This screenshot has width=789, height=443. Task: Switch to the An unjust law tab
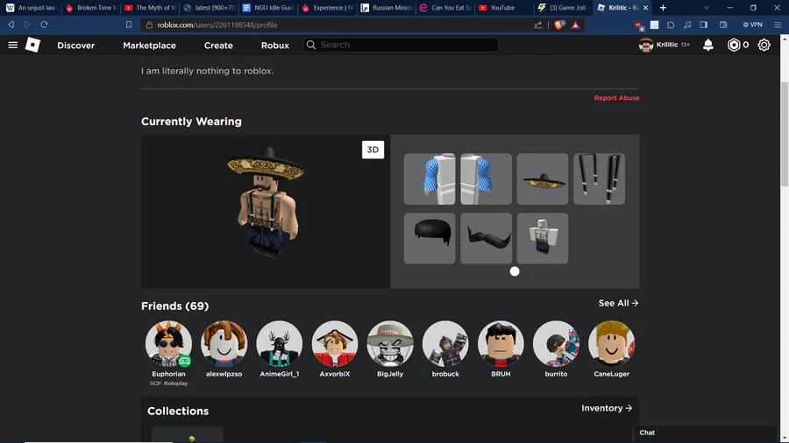tap(32, 8)
